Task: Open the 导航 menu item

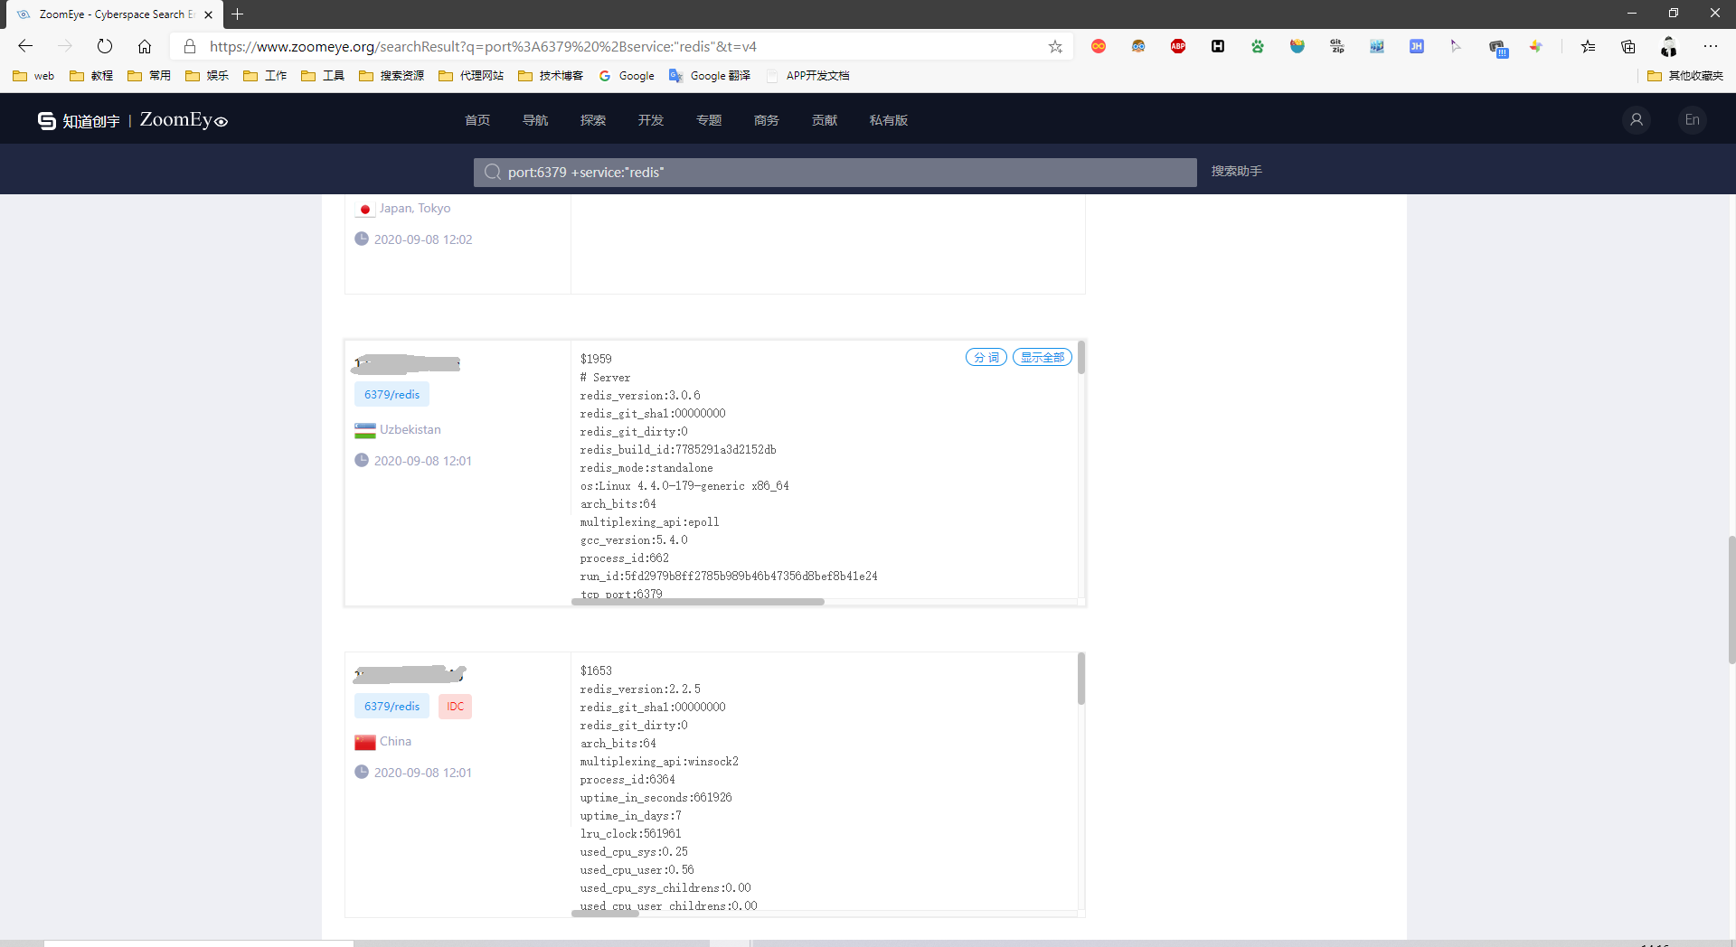Action: pos(535,120)
